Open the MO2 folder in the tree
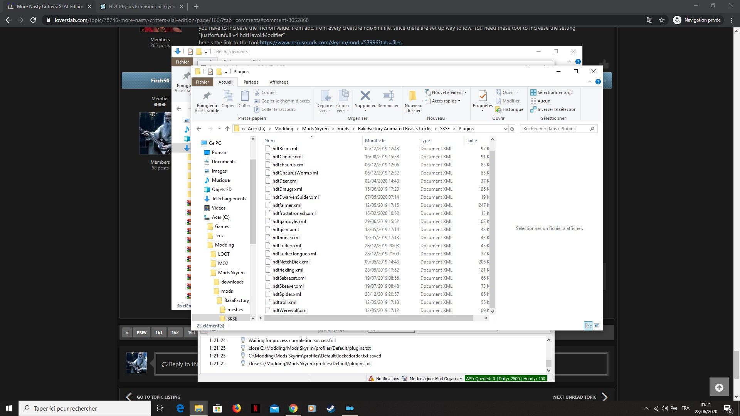 pyautogui.click(x=223, y=263)
